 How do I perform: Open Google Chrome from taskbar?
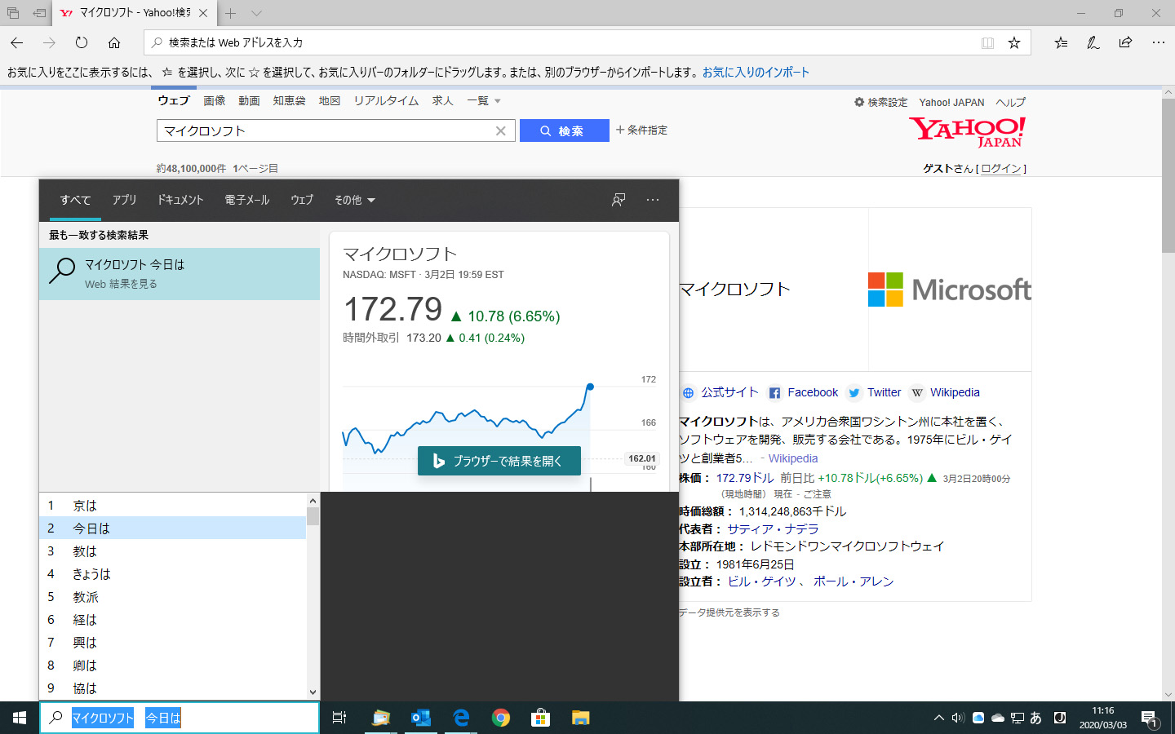[501, 718]
